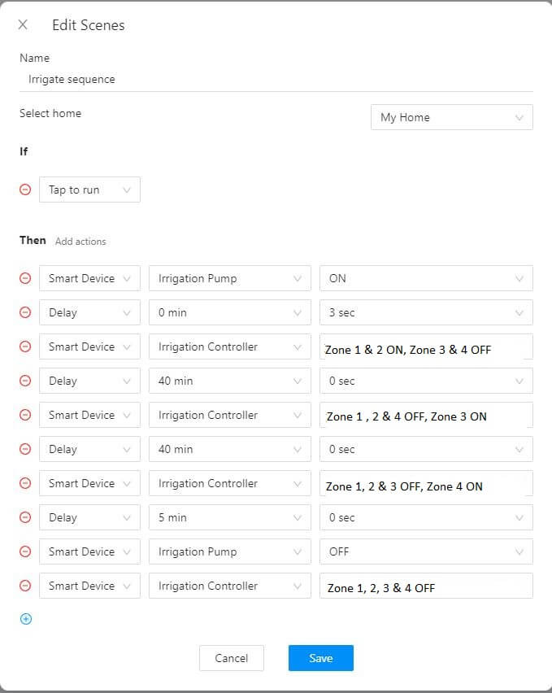The width and height of the screenshot is (552, 693).
Task: Remove the Zone 4 ON controller action
Action: [x=26, y=483]
